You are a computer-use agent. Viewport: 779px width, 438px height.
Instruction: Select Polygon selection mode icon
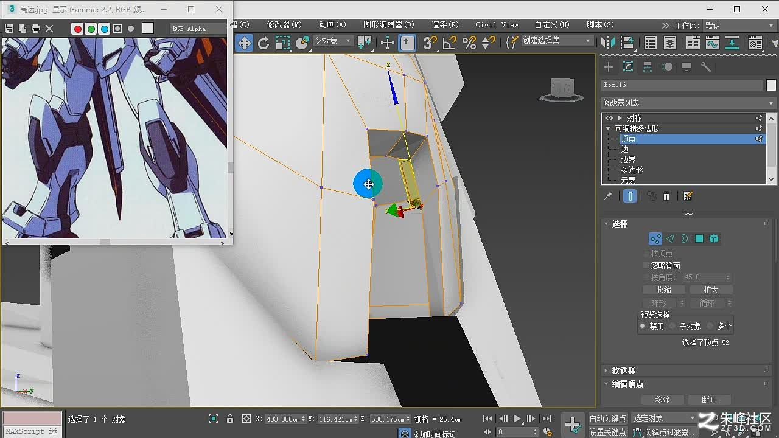pos(699,239)
